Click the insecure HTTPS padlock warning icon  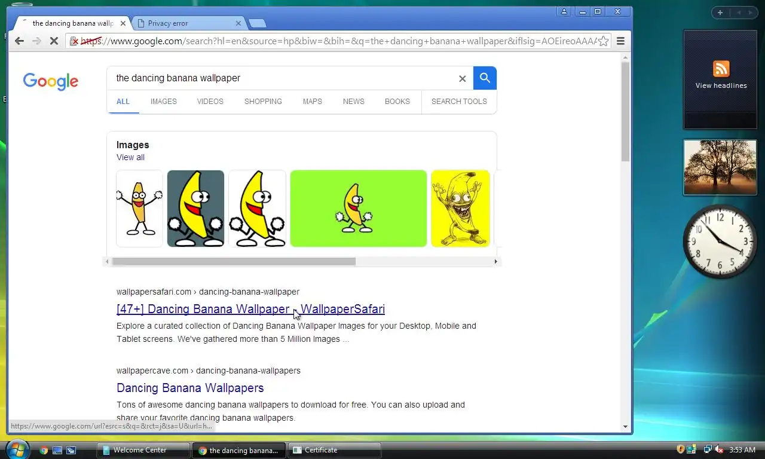click(74, 41)
